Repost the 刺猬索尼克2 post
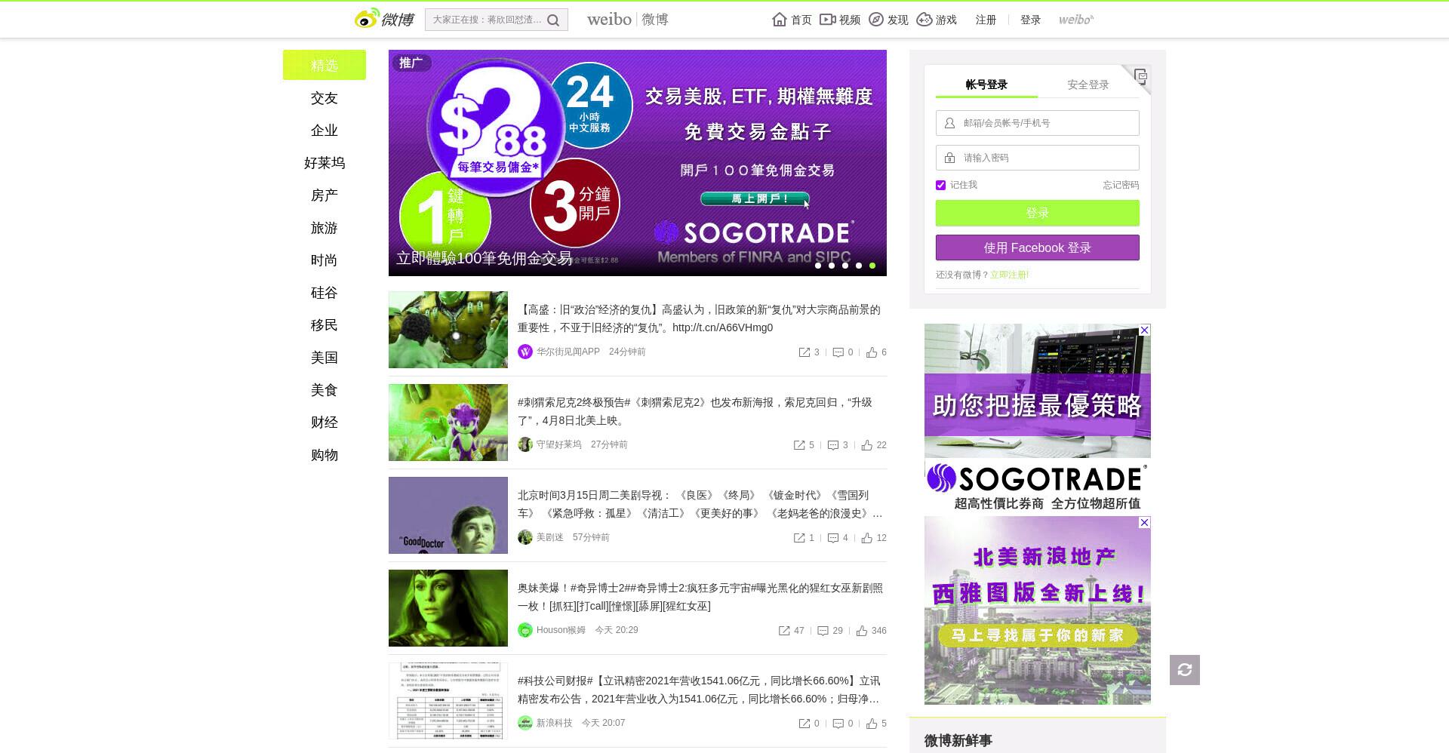 click(799, 445)
